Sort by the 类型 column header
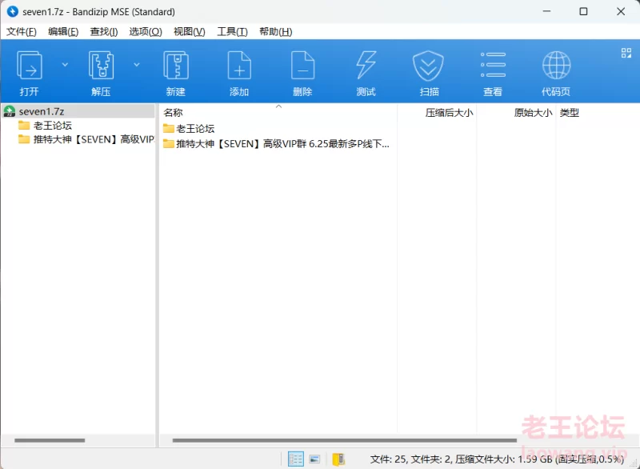 tap(569, 112)
